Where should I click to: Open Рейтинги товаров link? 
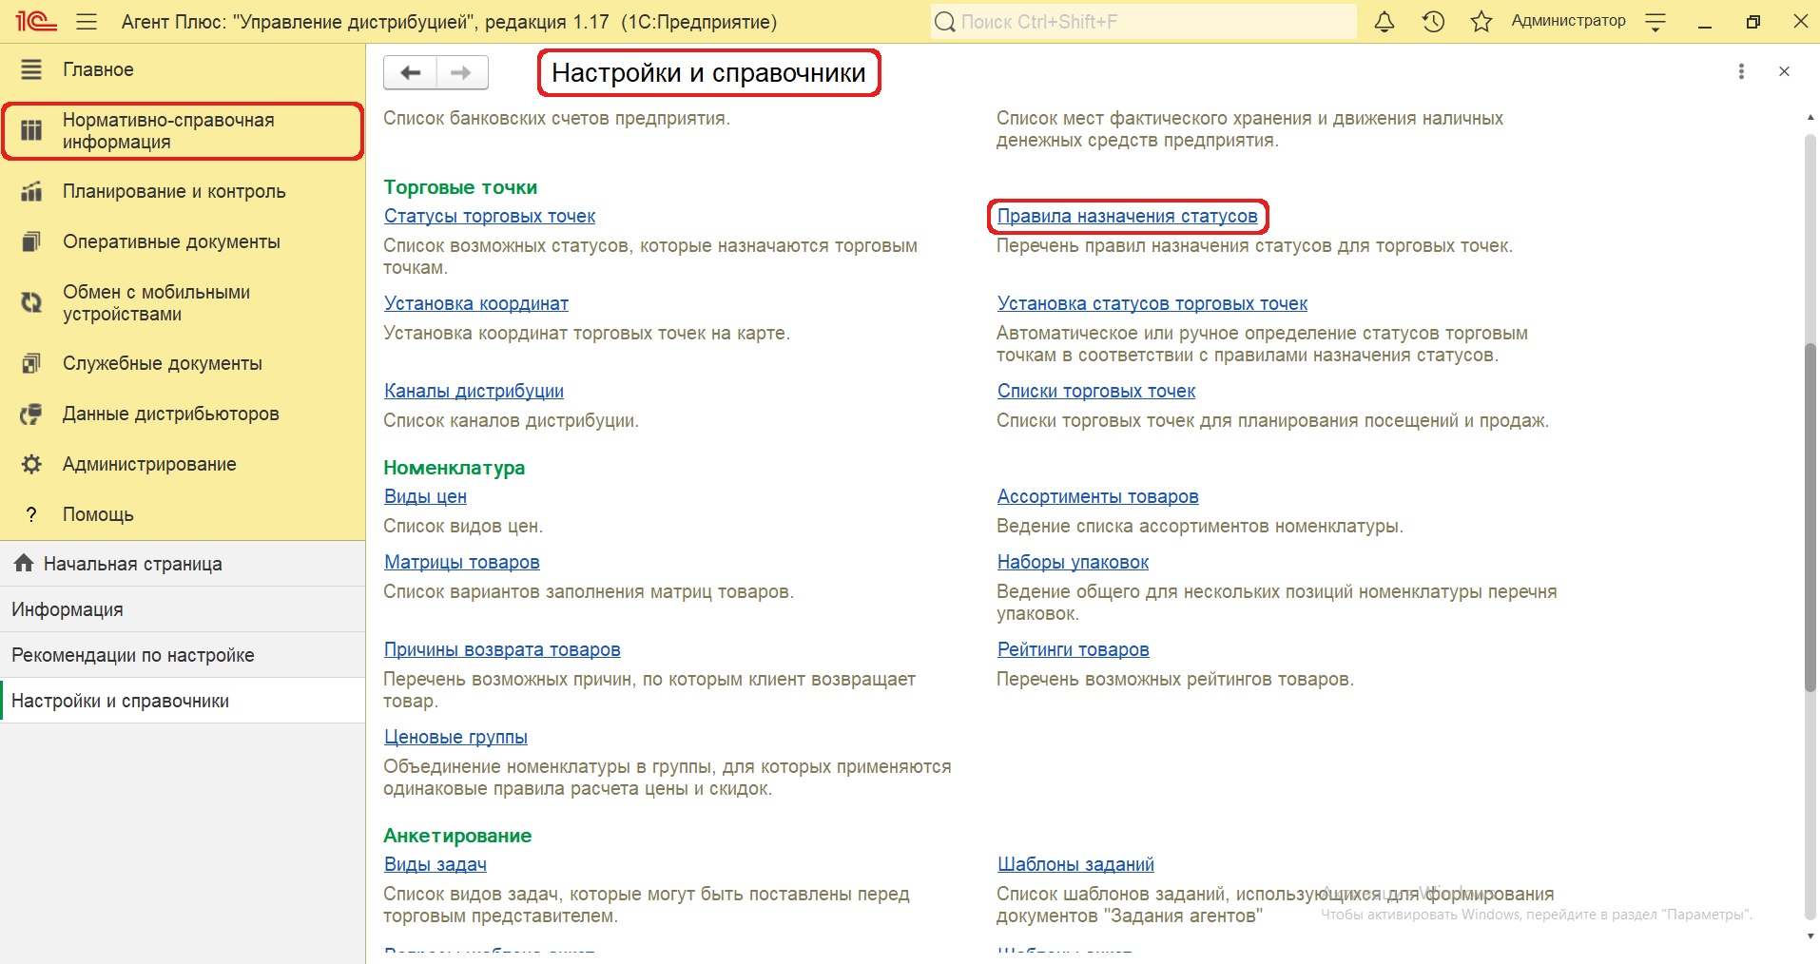(x=1073, y=649)
